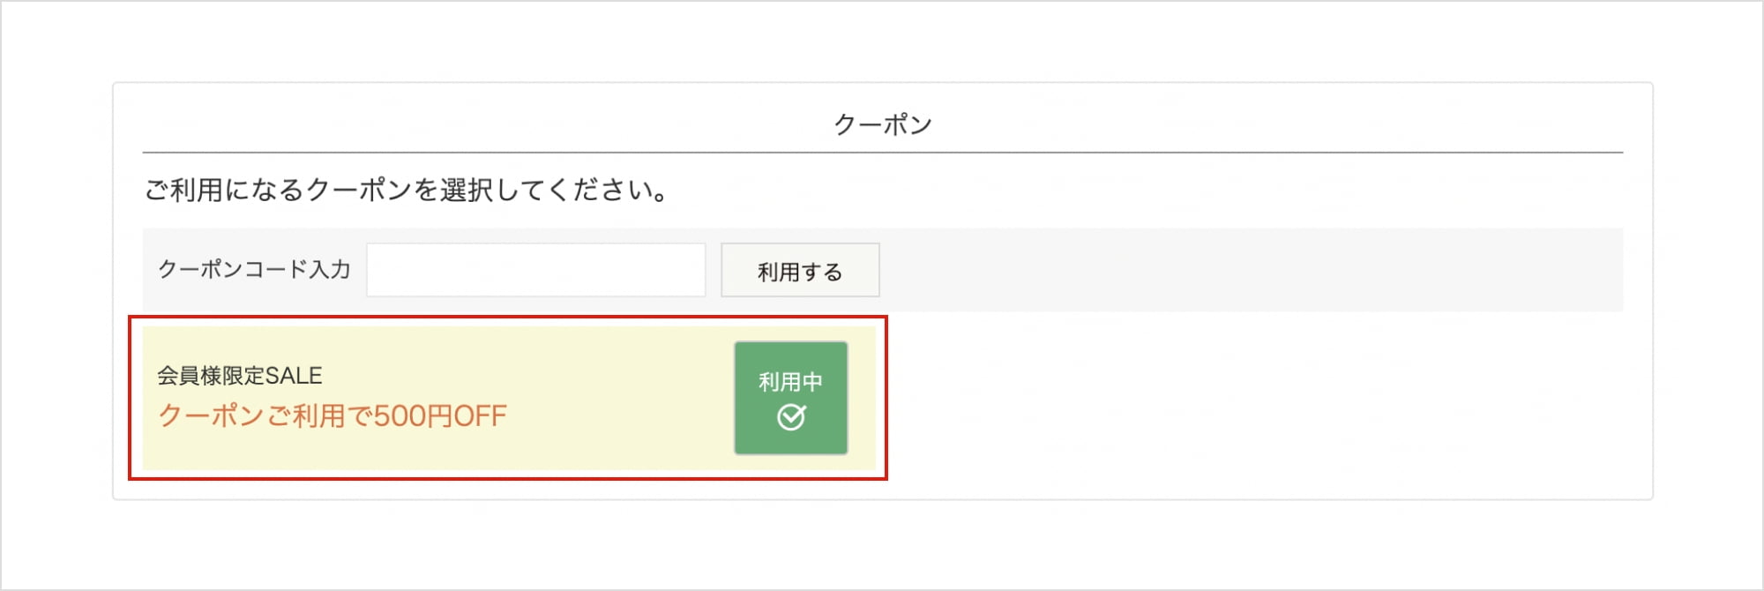
Task: Click the OFF text in the orange offer
Action: (x=480, y=415)
